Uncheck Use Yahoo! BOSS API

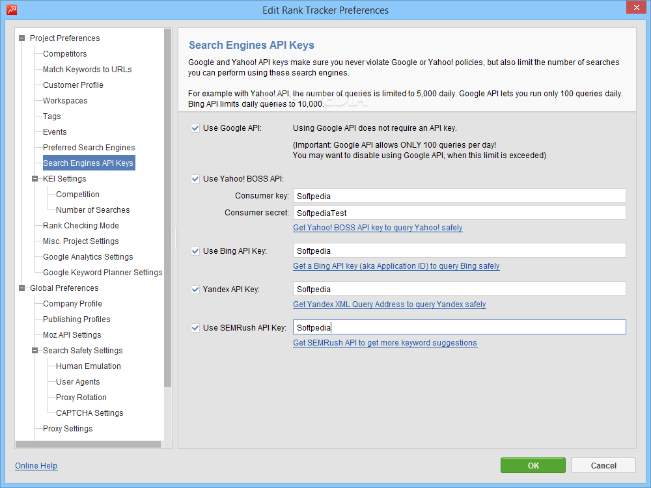[195, 179]
